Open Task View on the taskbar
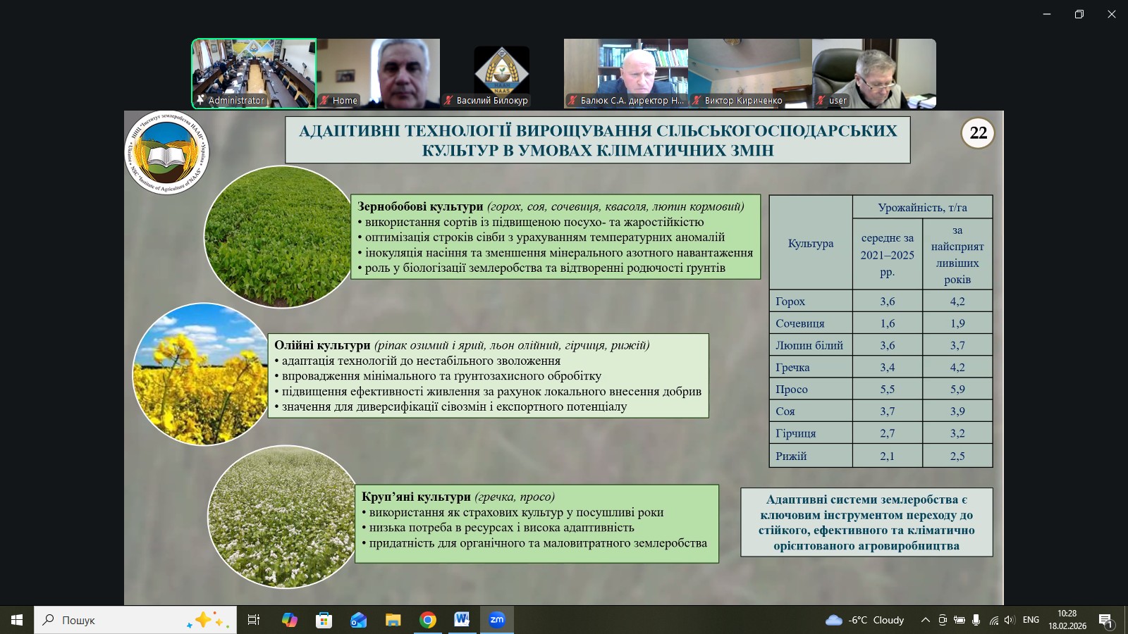The height and width of the screenshot is (634, 1128). pos(254,620)
